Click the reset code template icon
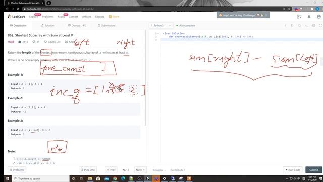323x182 pixels. [x=299, y=26]
